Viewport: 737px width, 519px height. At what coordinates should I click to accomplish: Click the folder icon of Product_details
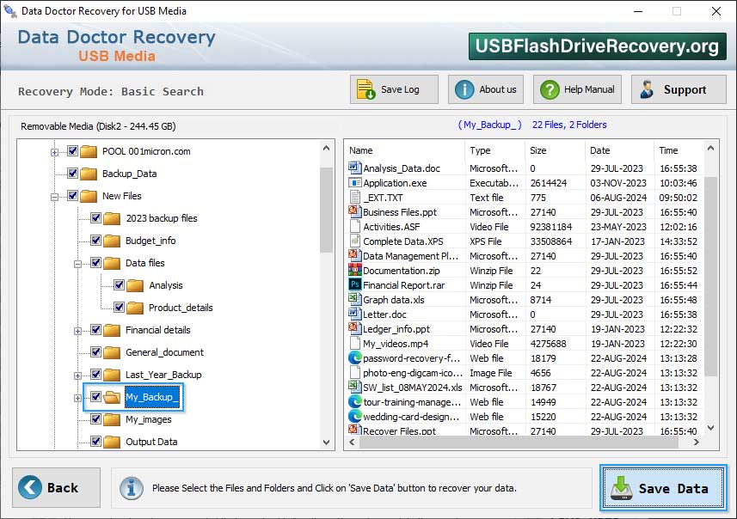click(135, 308)
